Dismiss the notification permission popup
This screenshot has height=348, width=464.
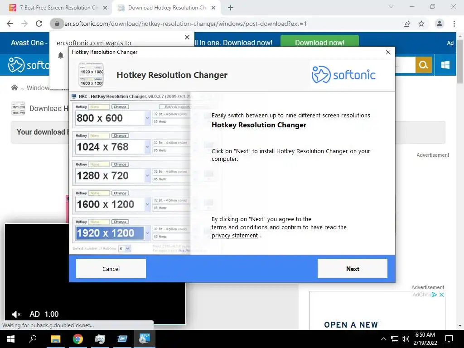pyautogui.click(x=187, y=37)
